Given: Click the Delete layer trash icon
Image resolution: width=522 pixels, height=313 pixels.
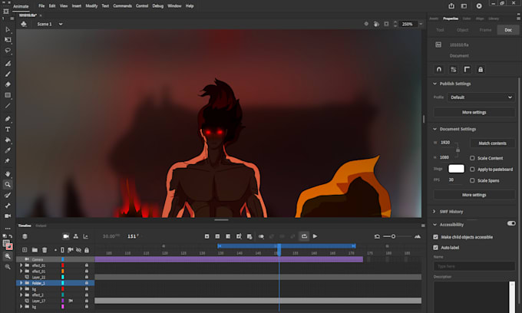Looking at the screenshot, I should click(45, 250).
